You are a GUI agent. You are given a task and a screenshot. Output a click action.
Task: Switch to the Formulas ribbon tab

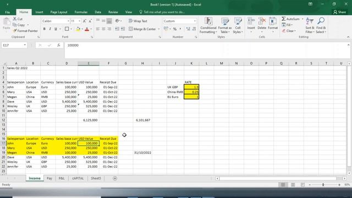(81, 12)
